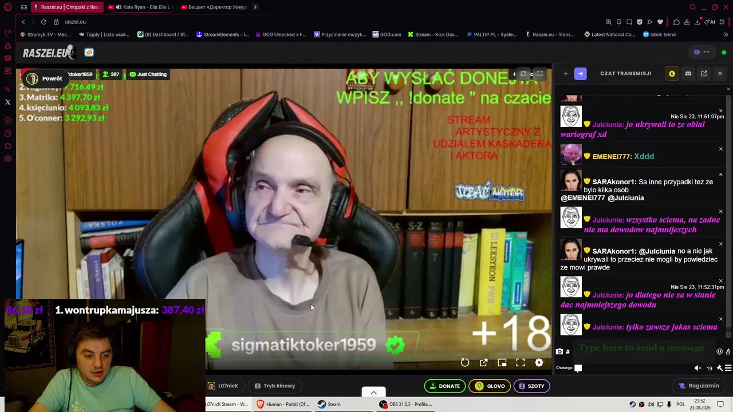
Task: Expand the bookmarks overflow chevron
Action: (x=726, y=34)
